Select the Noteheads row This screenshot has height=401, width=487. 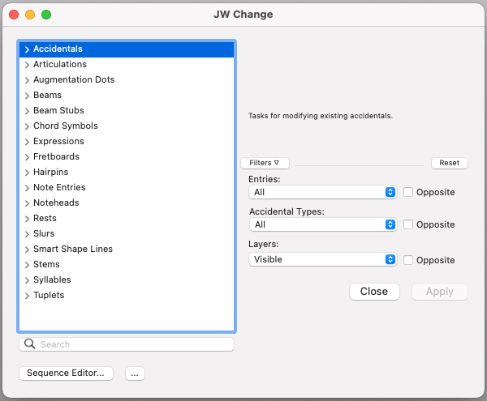coord(127,203)
